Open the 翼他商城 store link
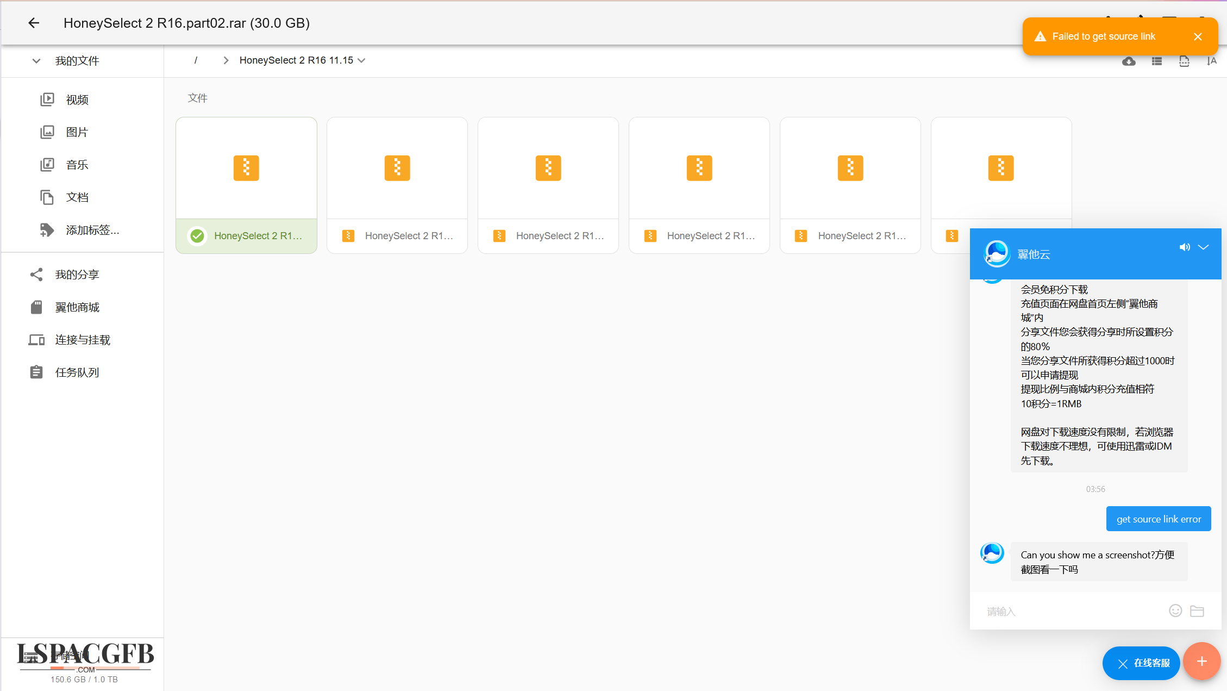 (x=77, y=307)
